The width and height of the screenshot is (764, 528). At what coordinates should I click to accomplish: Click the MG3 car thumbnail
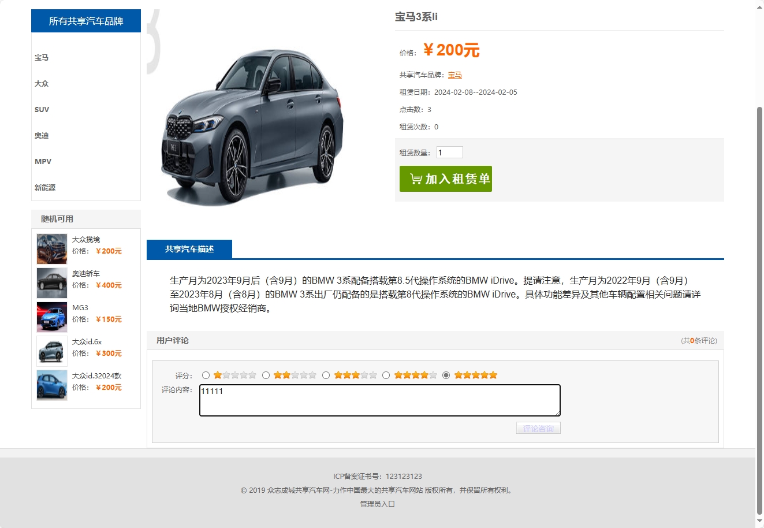(51, 317)
